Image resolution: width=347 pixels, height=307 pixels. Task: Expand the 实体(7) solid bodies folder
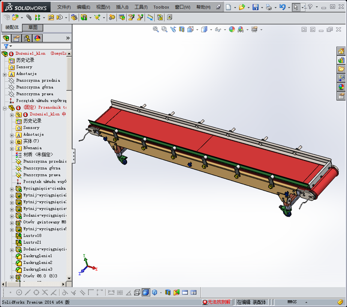[12, 142]
